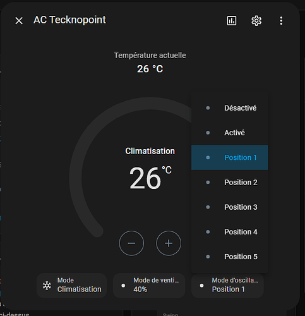Increase temperature with plus button

click(x=169, y=243)
